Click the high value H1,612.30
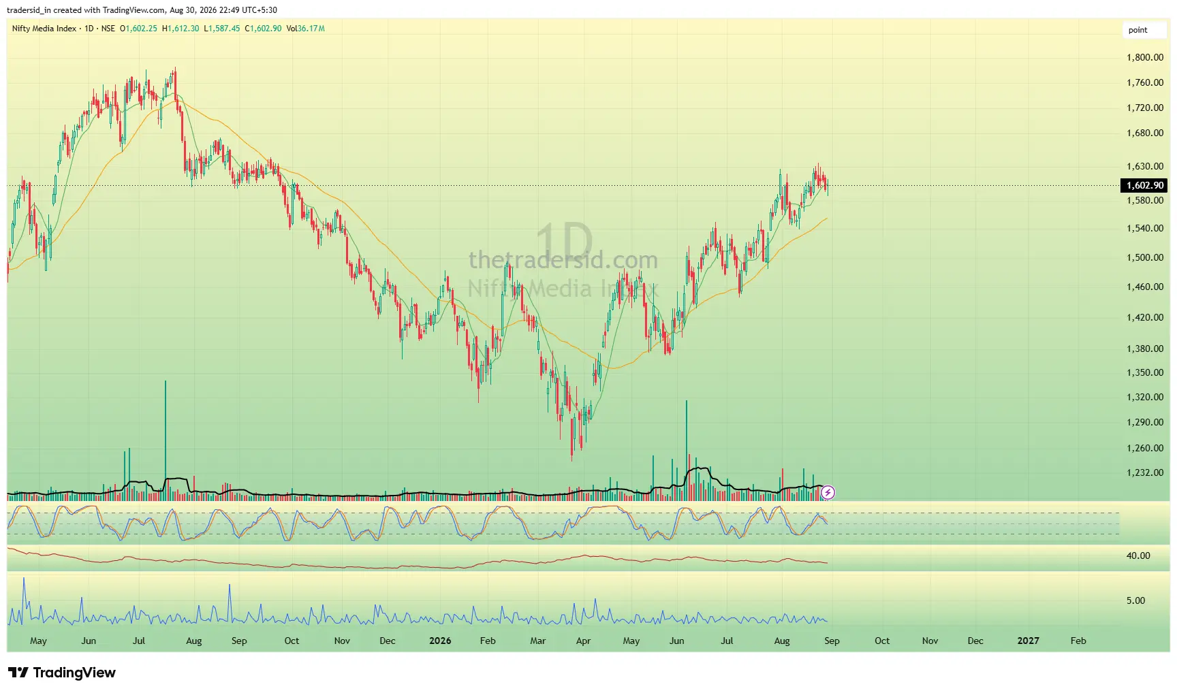The image size is (1177, 693). click(x=181, y=29)
